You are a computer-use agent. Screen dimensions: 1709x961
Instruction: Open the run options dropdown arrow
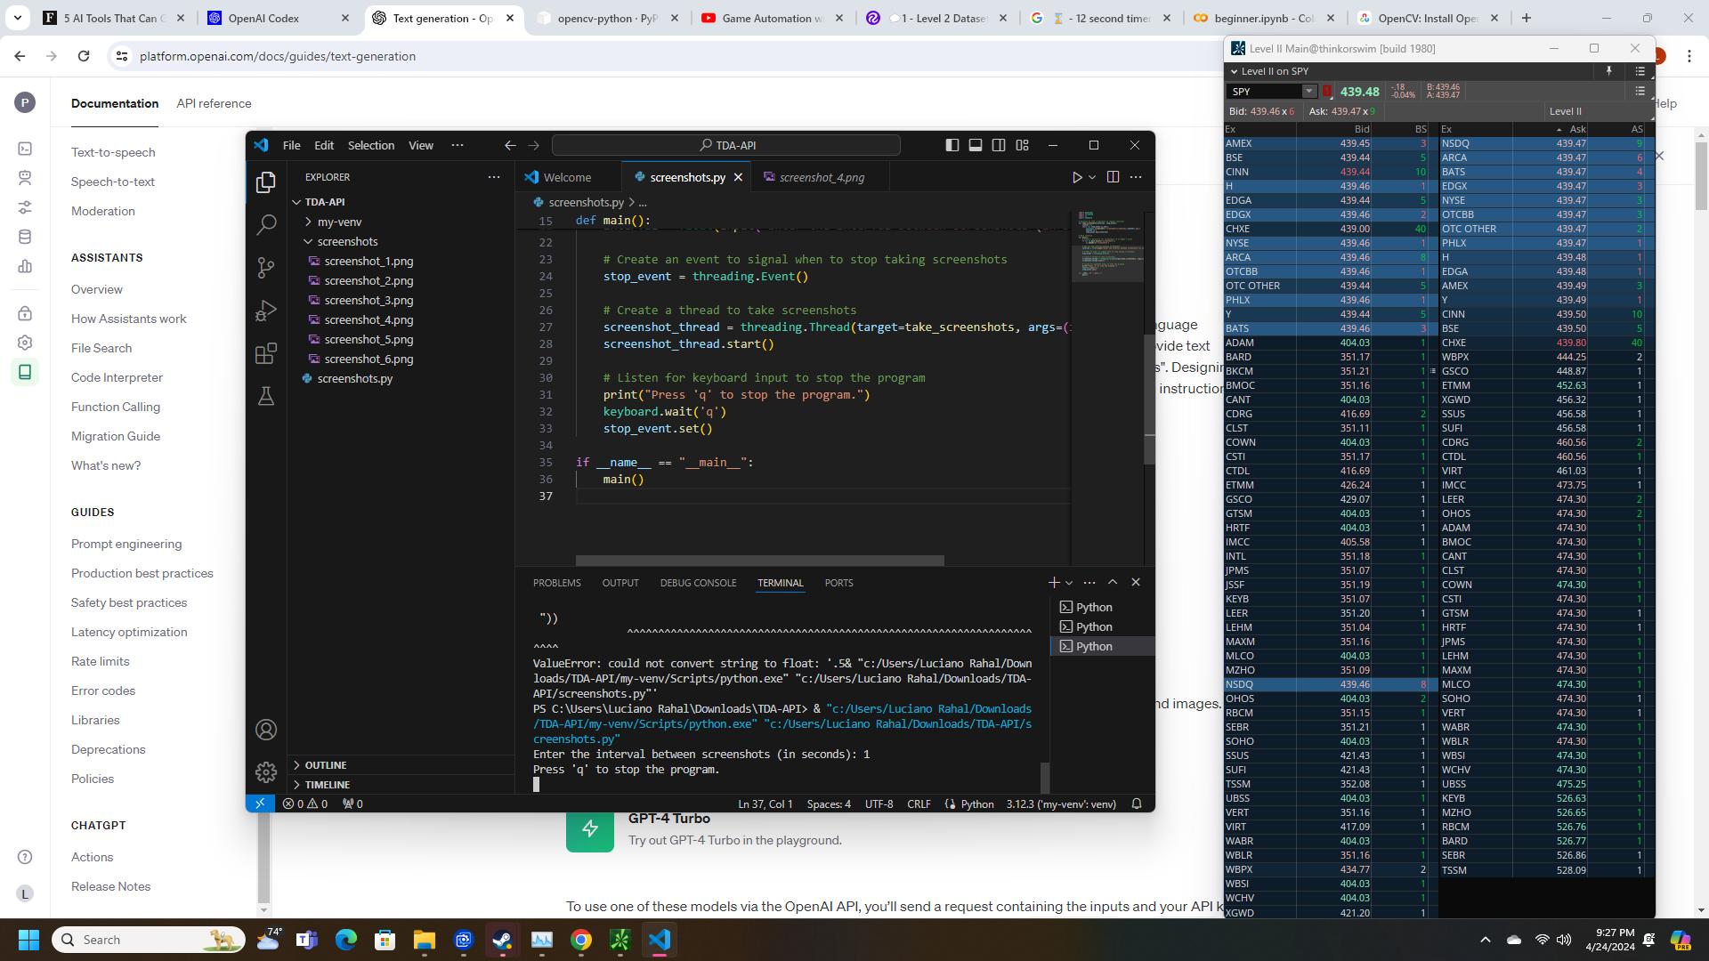[1092, 177]
